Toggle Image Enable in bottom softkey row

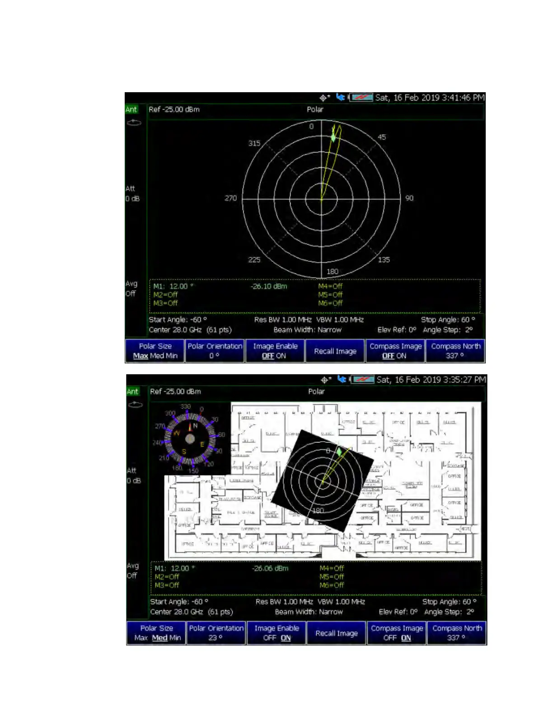click(276, 633)
